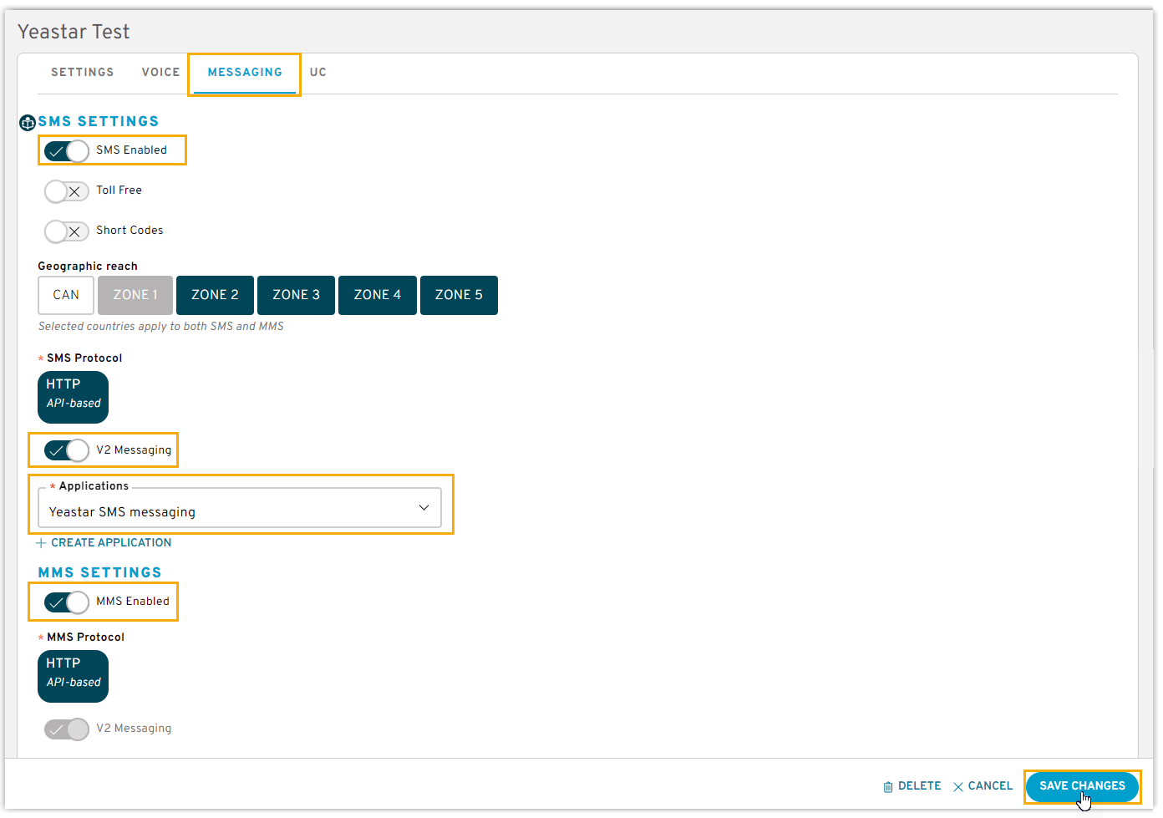Select the Messaging tab
The height and width of the screenshot is (818, 1163).
point(245,73)
